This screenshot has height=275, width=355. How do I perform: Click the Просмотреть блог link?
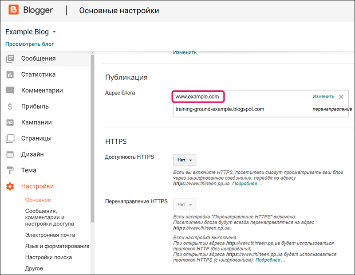click(29, 44)
